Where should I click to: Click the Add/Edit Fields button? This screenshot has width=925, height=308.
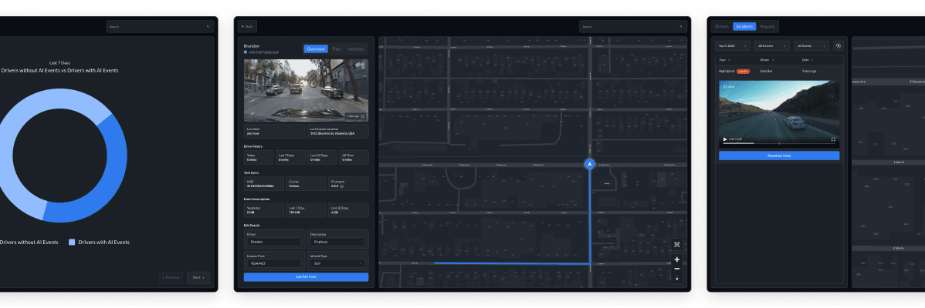306,277
